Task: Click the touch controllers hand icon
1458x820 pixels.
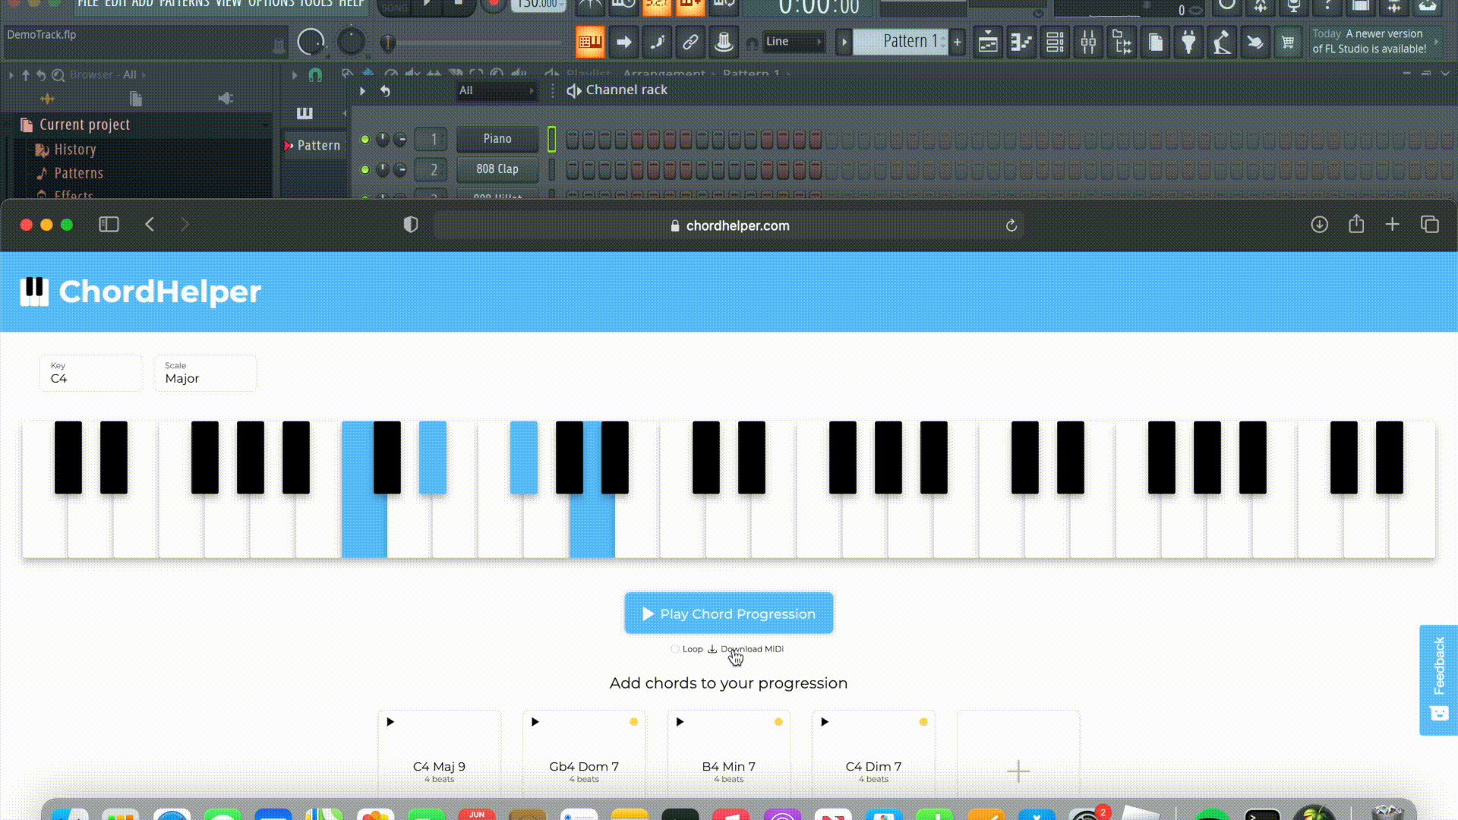Action: 1255,43
